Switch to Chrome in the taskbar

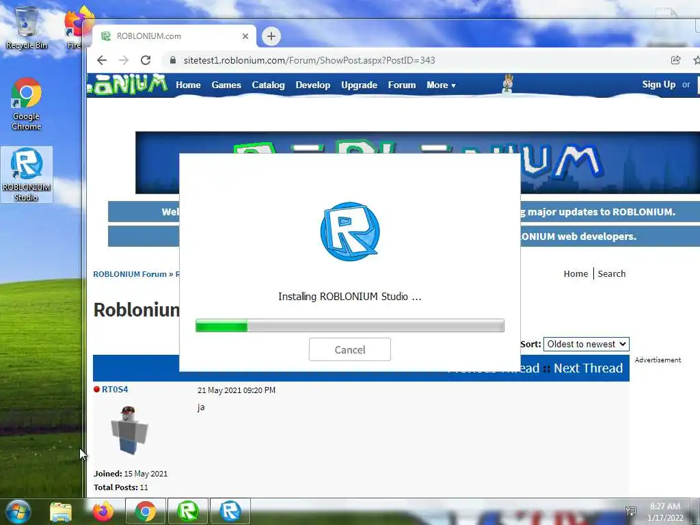(146, 511)
